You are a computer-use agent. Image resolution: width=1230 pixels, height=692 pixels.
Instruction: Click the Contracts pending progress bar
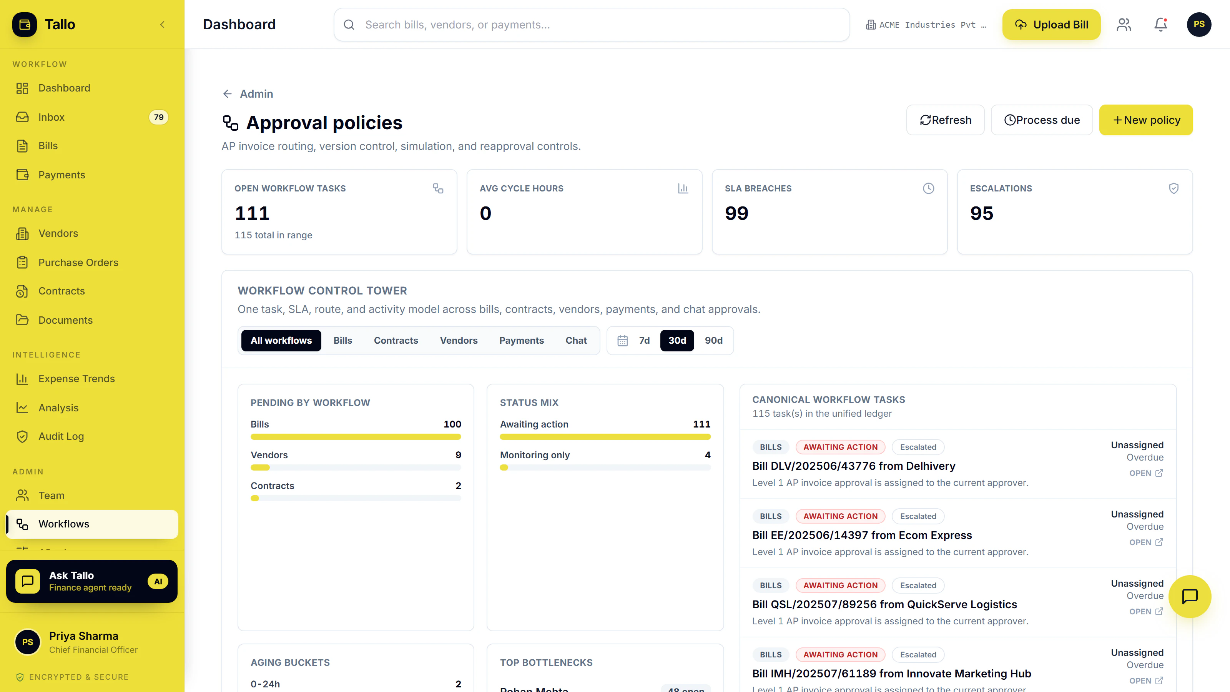coord(356,498)
